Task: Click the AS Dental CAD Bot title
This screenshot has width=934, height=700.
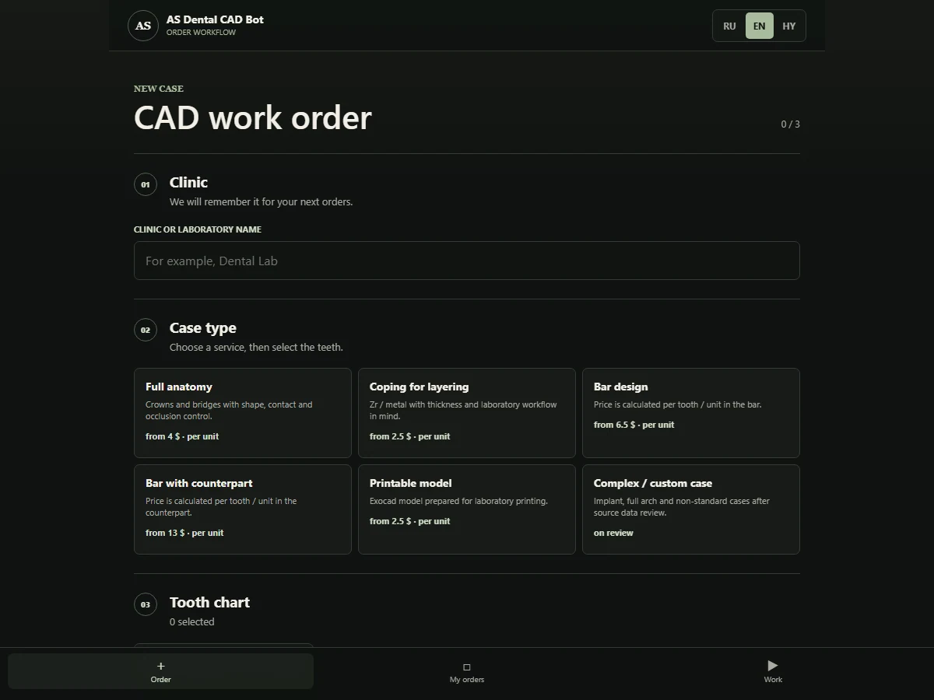Action: coord(215,19)
